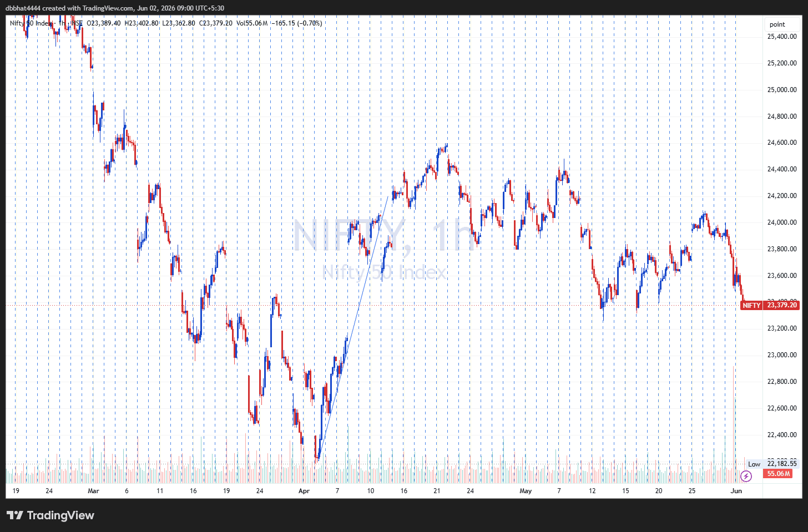Click the red 55.06M volume tag
Image resolution: width=808 pixels, height=532 pixels.
777,474
